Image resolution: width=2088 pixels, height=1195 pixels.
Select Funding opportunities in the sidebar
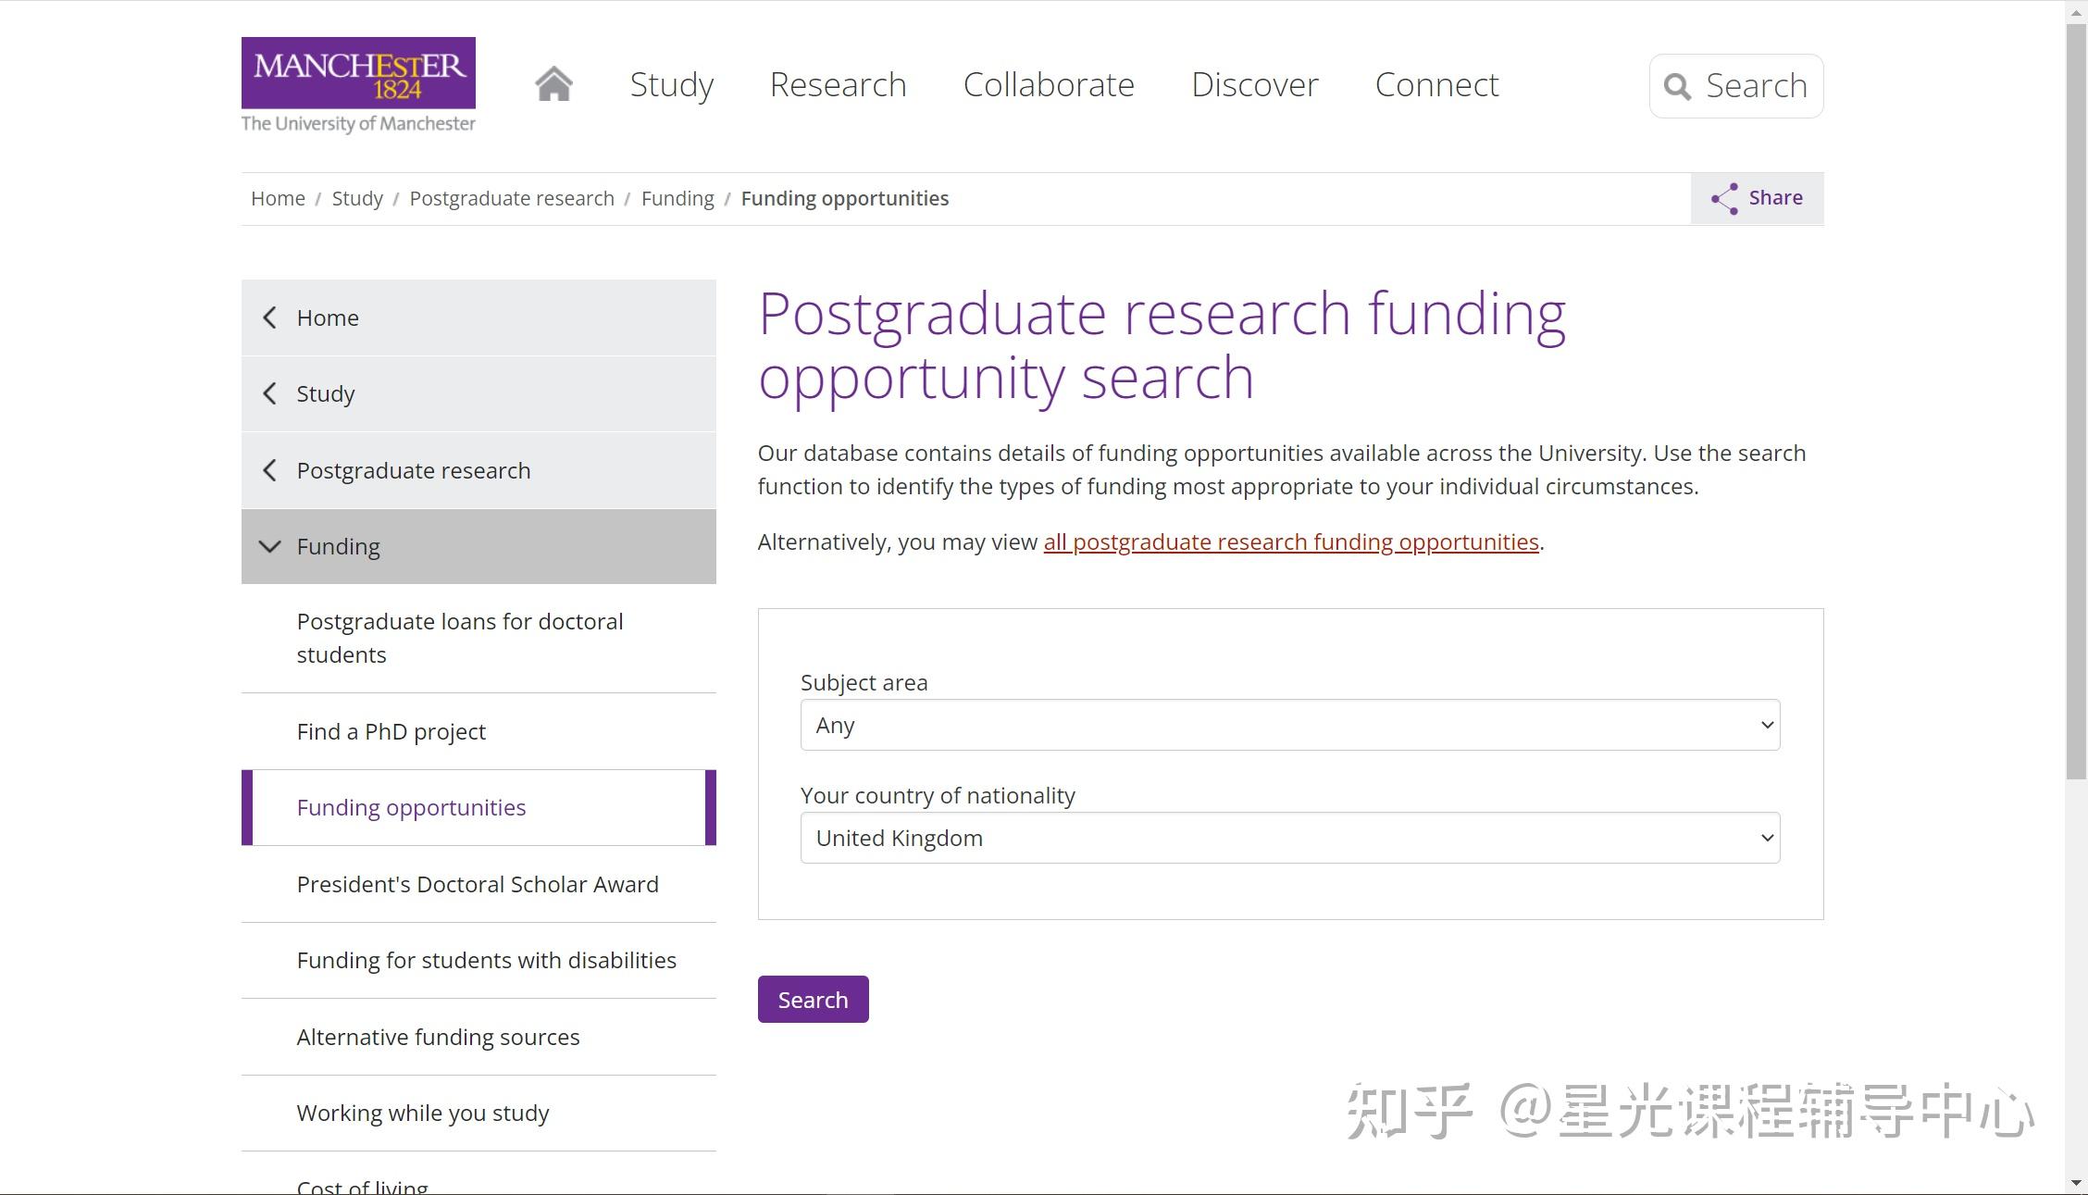pos(411,807)
